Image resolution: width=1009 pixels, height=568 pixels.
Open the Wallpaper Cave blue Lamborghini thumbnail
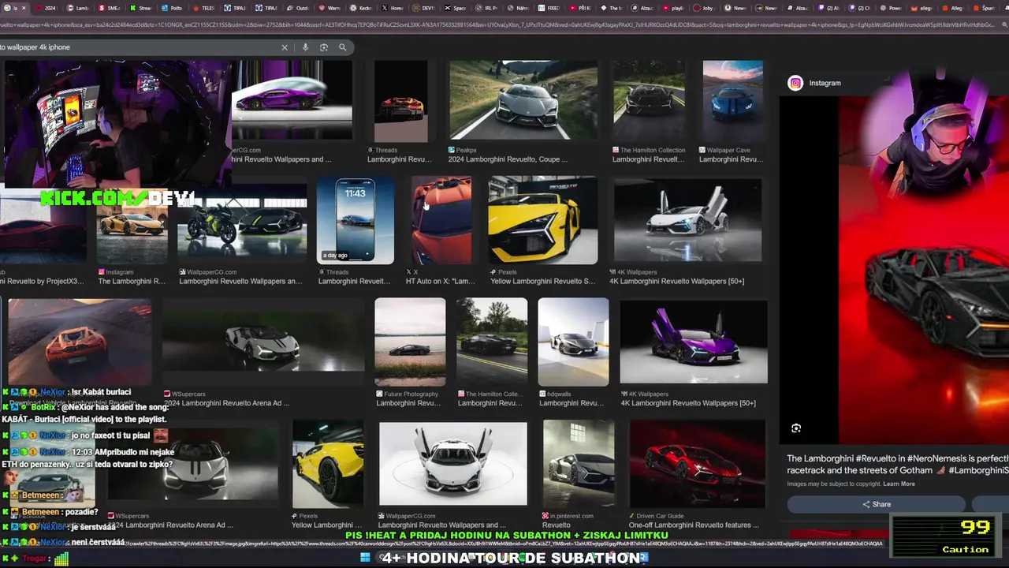pos(732,100)
